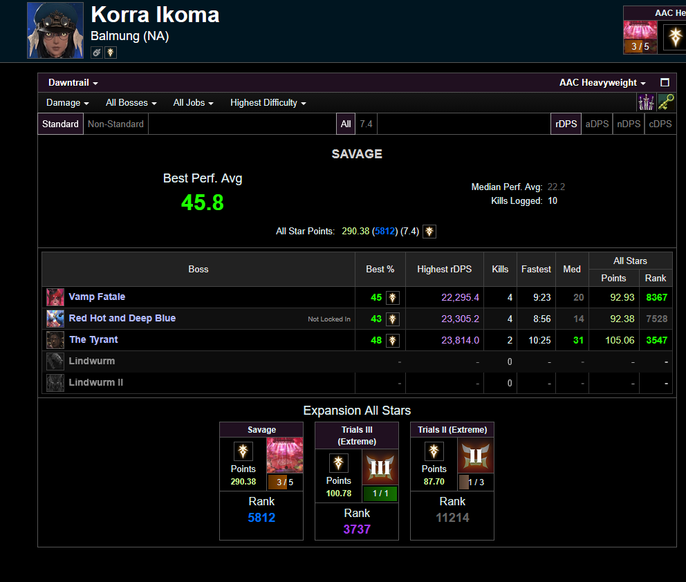
Task: Click the Vamp Fatale boss icon
Action: (55, 297)
